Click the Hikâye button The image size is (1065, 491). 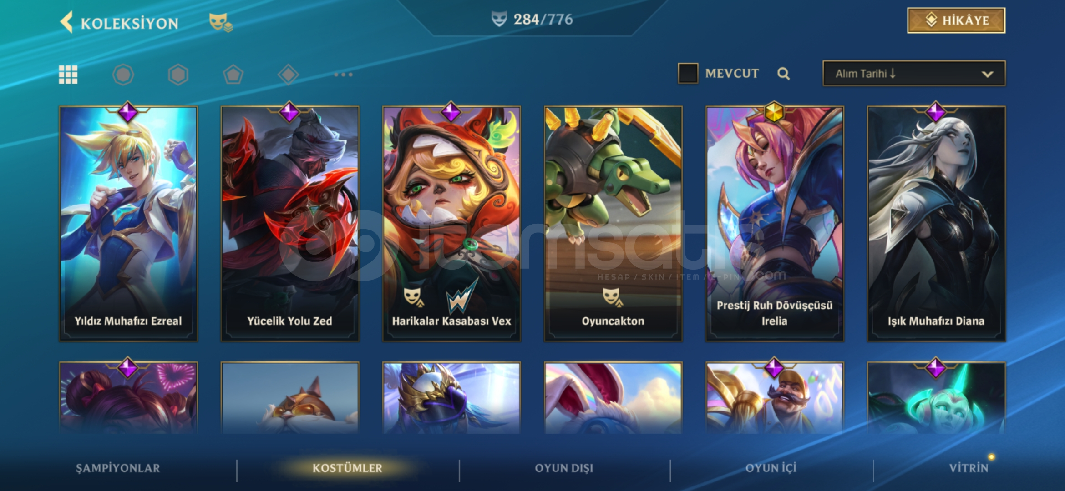pyautogui.click(x=956, y=20)
